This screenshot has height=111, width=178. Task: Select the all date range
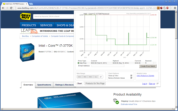click(x=101, y=77)
